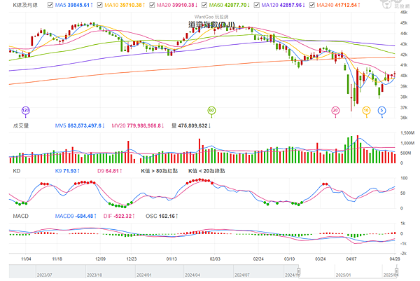Click the MA5 39845.61 value label

pyautogui.click(x=74, y=5)
